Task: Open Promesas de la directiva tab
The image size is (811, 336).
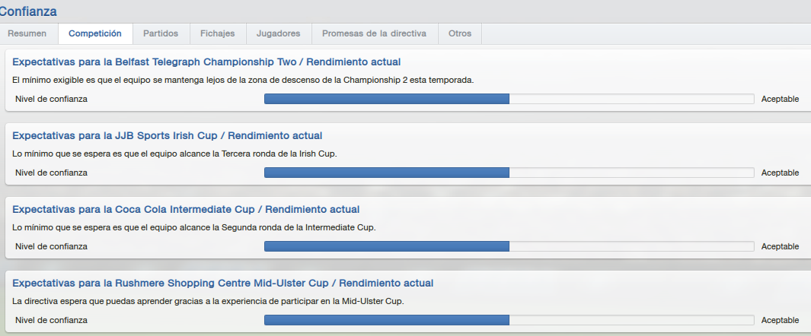Action: click(x=375, y=33)
